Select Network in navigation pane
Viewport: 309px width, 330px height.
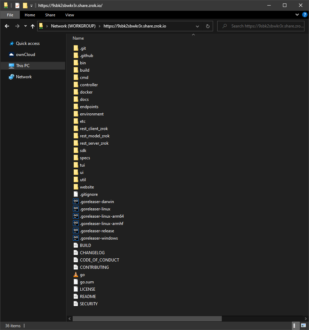(x=20, y=77)
